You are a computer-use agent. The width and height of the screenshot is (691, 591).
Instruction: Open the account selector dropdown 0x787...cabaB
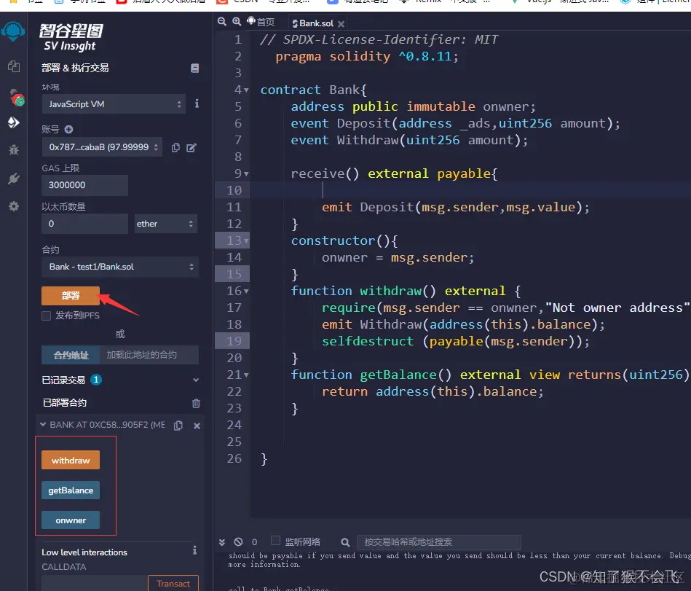coord(102,147)
